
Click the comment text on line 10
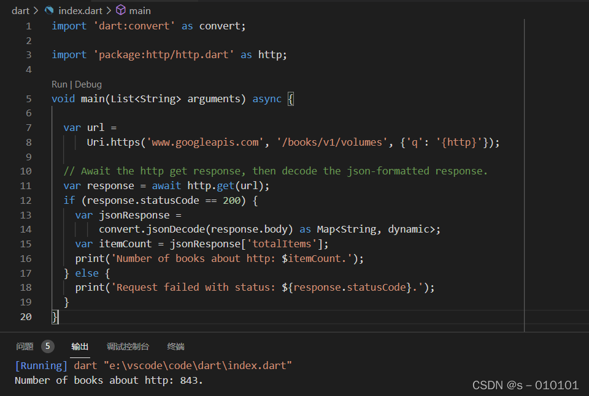click(x=275, y=171)
